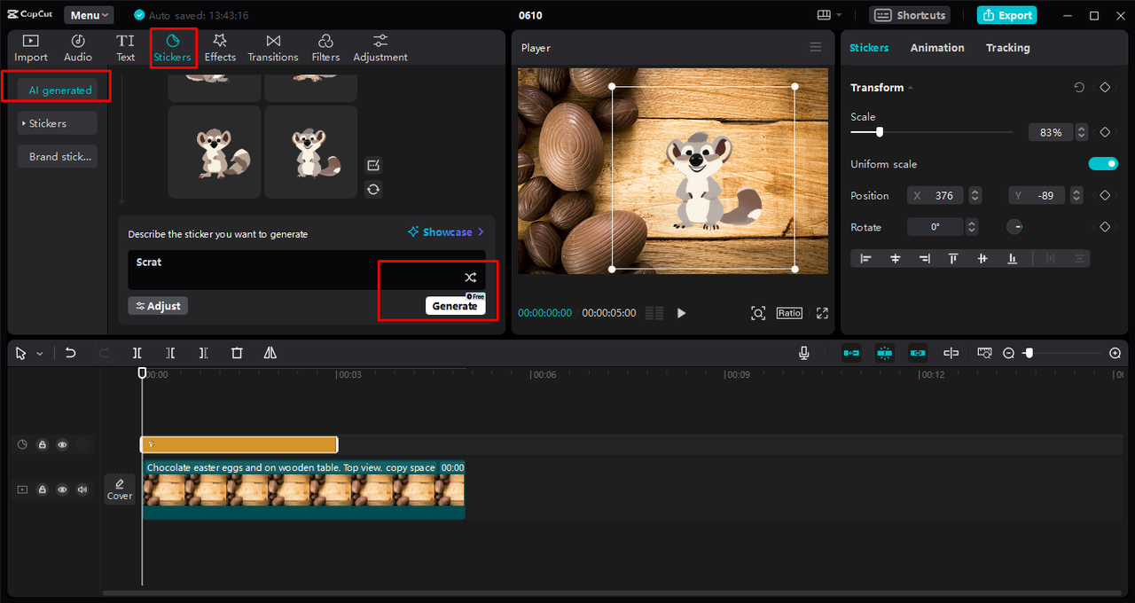Screen dimensions: 1135x603
Task: Add keyframe for Rotate
Action: click(1105, 227)
